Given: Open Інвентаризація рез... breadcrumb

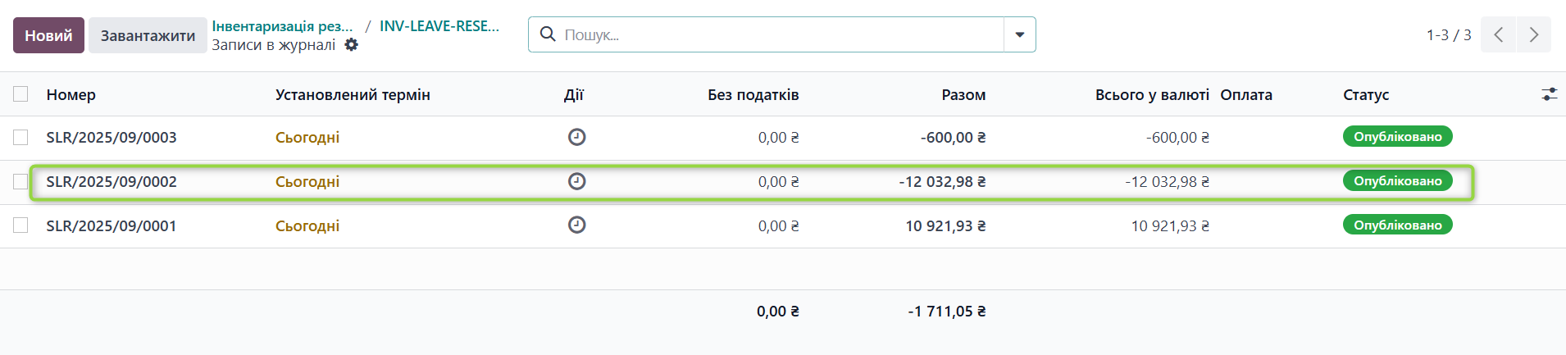Looking at the screenshot, I should (282, 26).
